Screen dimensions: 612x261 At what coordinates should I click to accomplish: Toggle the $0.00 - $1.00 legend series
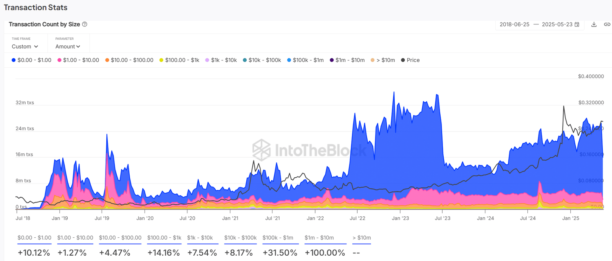point(31,60)
